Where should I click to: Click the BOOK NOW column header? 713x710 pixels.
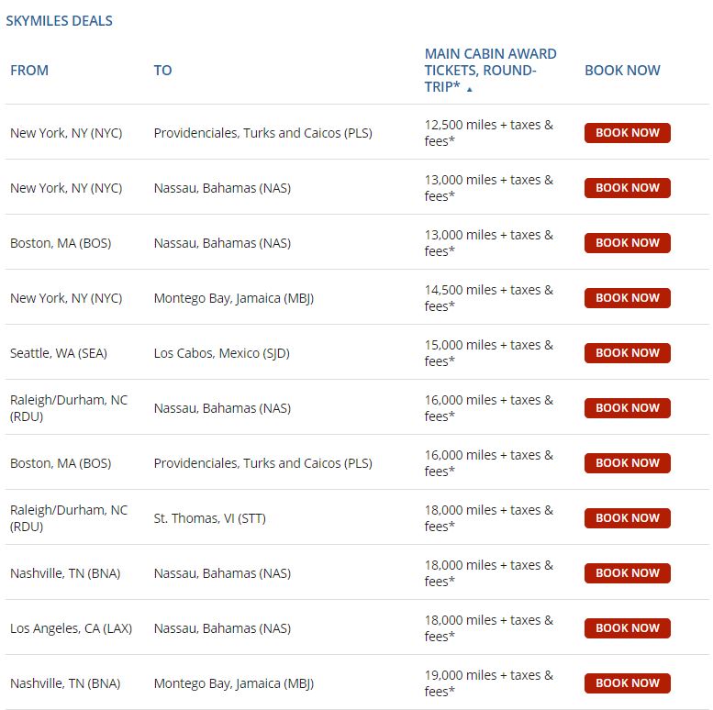[x=622, y=71]
